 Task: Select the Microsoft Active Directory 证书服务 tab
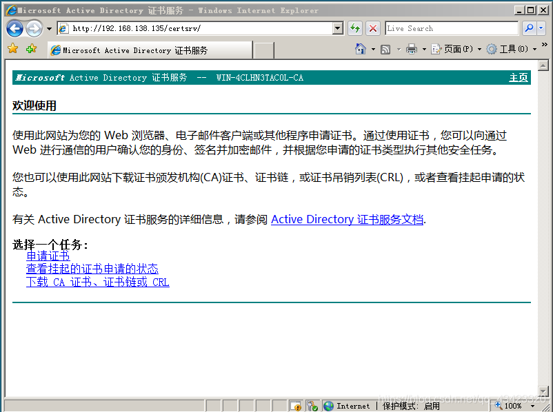tap(150, 50)
